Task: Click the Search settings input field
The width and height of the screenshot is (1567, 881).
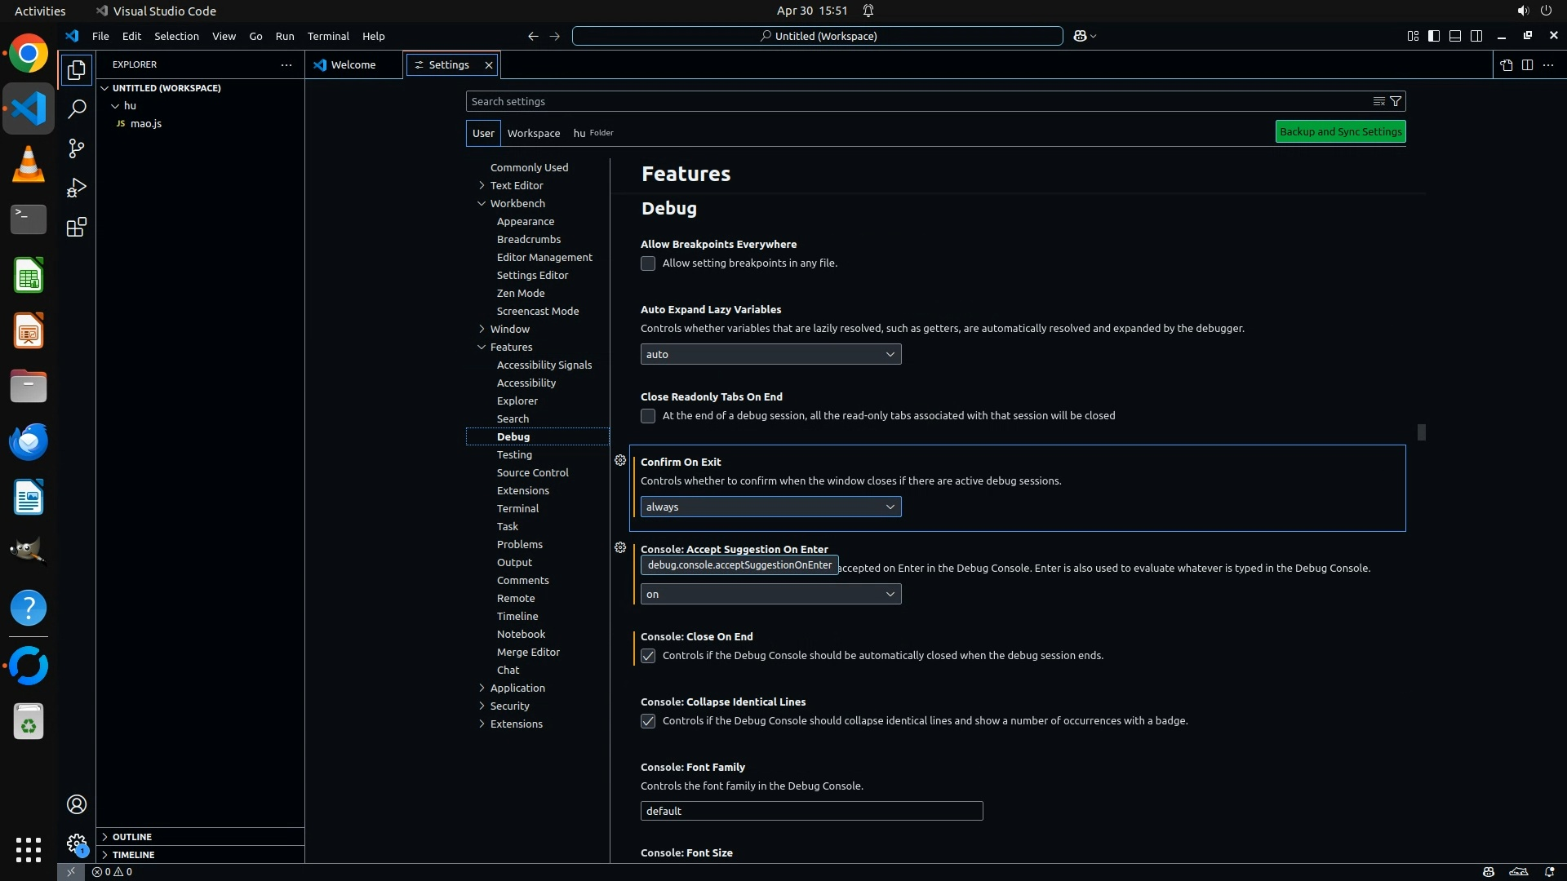Action: pos(914,101)
